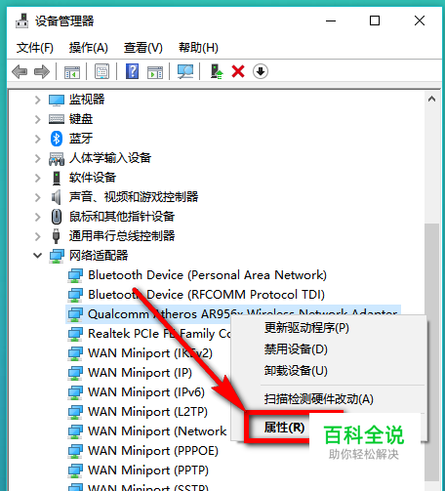
Task: Click the update driver toolbar icon
Action: 217,71
